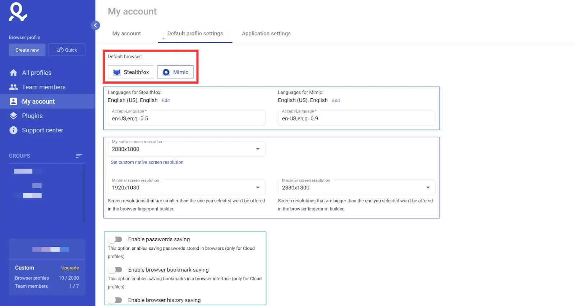Collapse the sidebar with the chevron arrow
This screenshot has width=575, height=306.
click(x=95, y=25)
